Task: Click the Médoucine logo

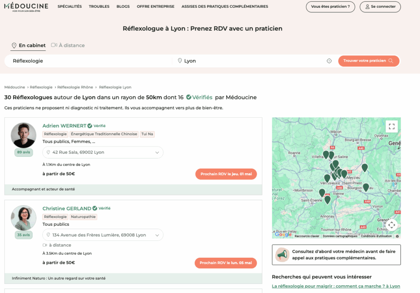Action: click(x=26, y=7)
